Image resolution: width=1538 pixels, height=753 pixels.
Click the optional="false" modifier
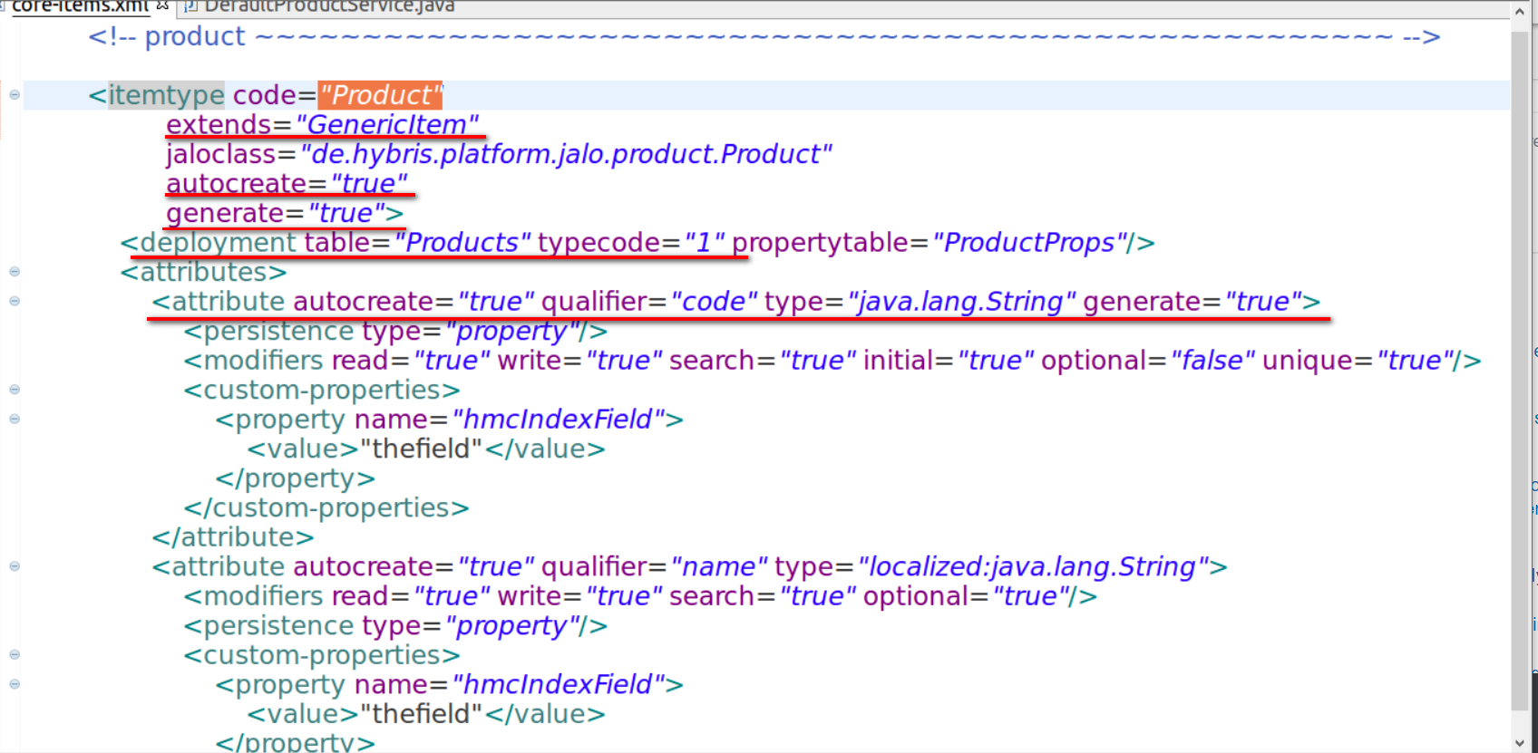(x=1148, y=361)
